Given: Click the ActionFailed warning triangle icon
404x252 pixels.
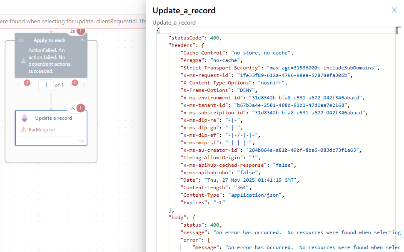Looking at the screenshot, I should point(23,61).
